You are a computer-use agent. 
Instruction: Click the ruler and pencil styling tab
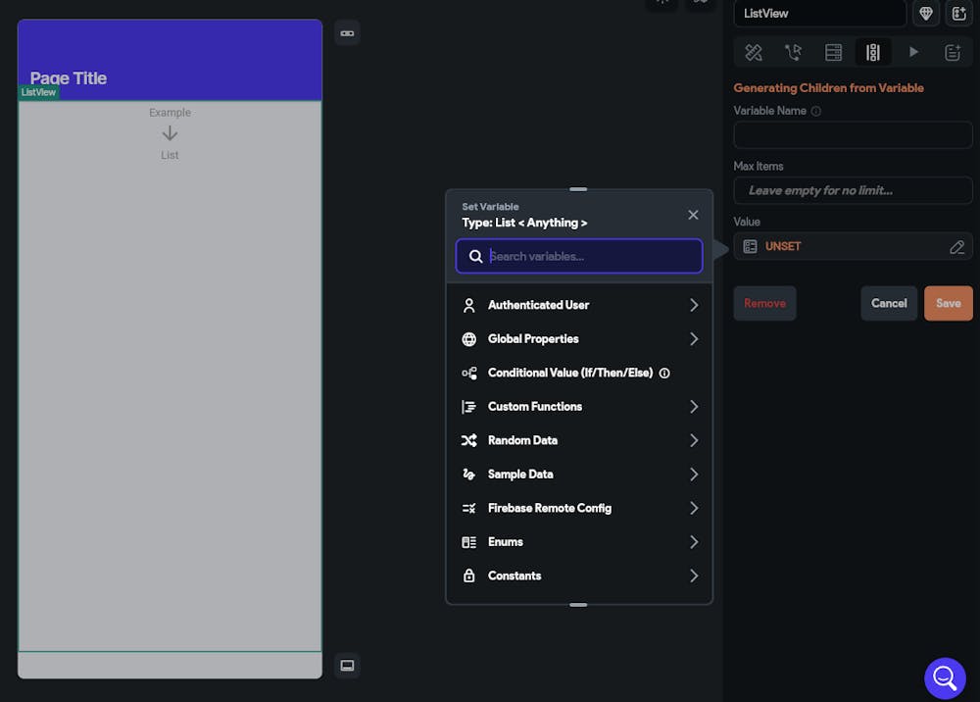[753, 52]
